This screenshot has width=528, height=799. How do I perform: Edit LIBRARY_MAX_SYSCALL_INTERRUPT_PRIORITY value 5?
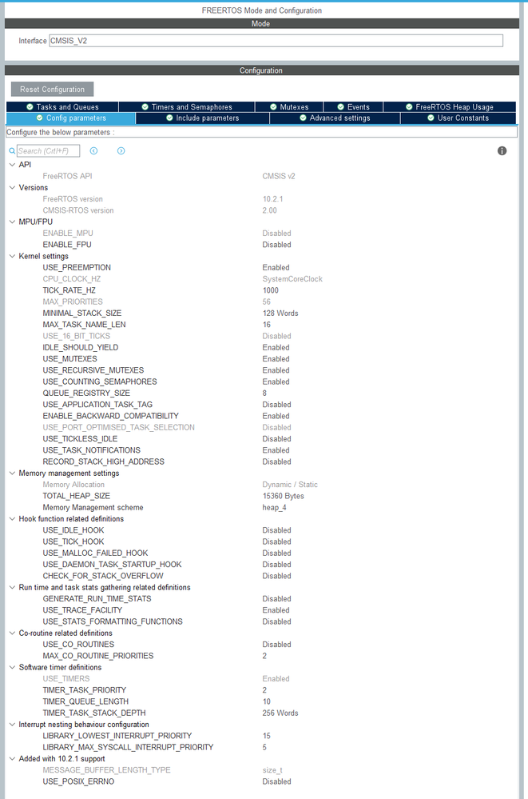pyautogui.click(x=264, y=747)
